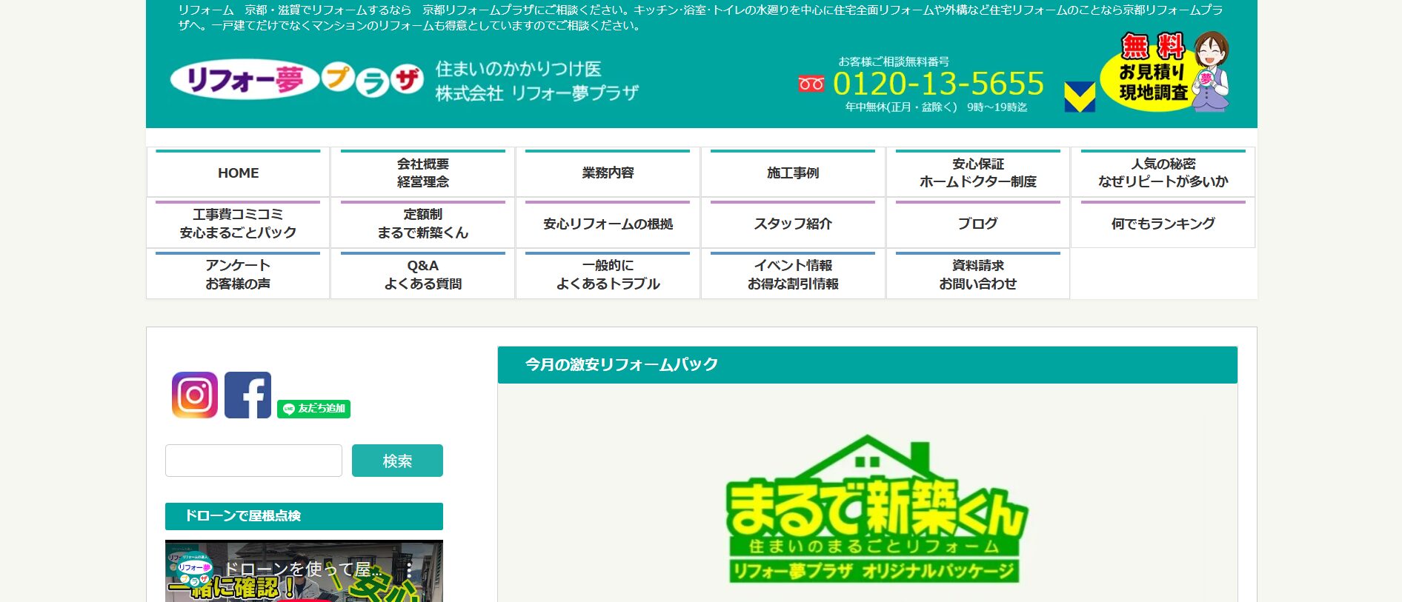Open 何でもランキング menu item
Screen dimensions: 1402x602
coord(1163,224)
